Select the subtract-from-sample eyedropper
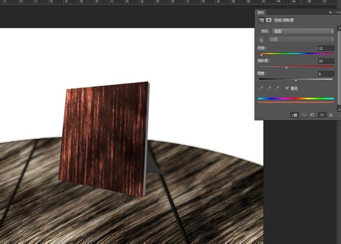Screen dimensions: 341x244 pos(277,88)
